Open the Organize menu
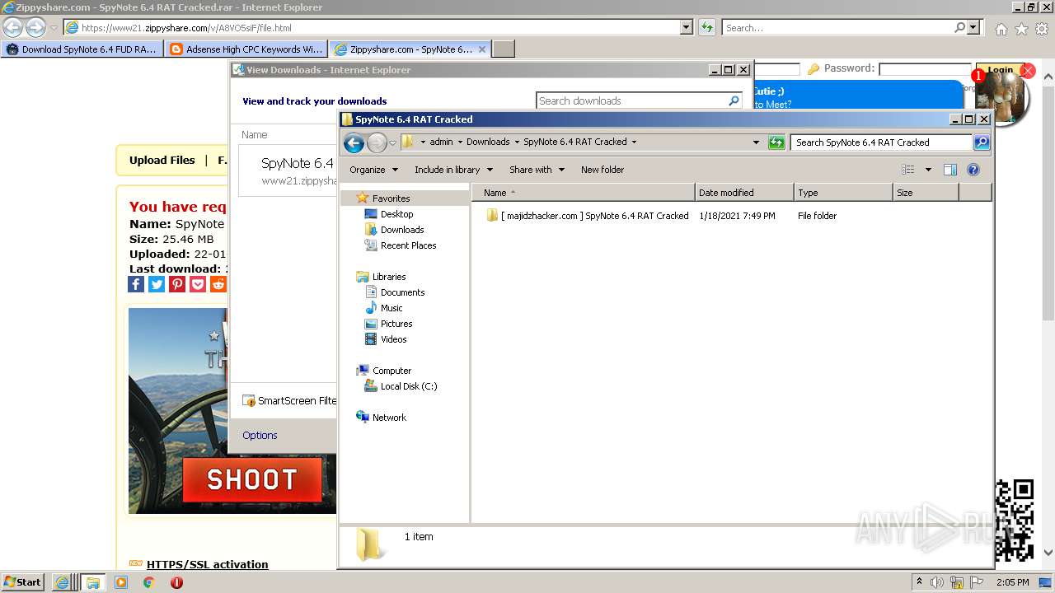The width and height of the screenshot is (1055, 593). [373, 170]
